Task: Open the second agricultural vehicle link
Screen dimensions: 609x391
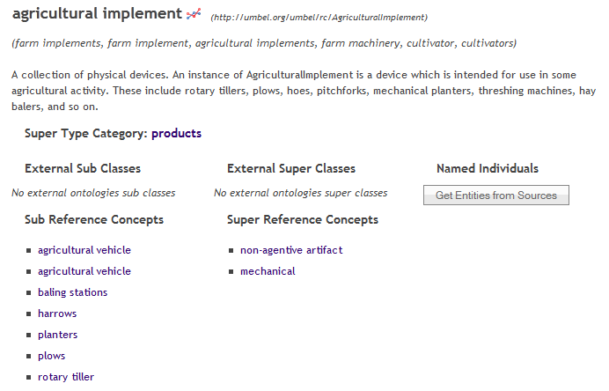Action: click(84, 271)
